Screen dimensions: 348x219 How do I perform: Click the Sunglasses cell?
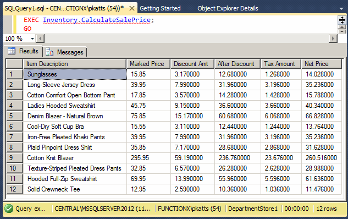(x=75, y=74)
